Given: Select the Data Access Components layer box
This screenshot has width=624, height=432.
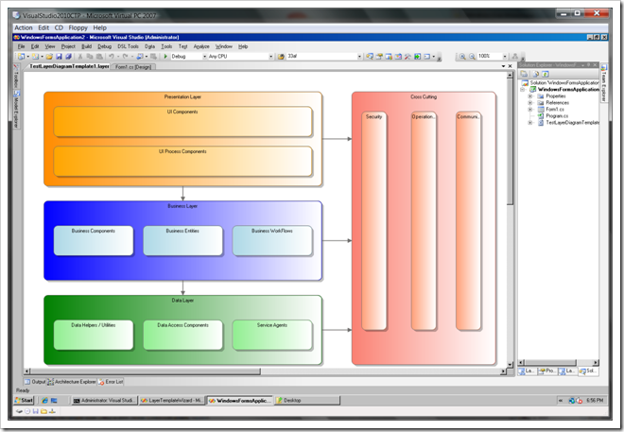Looking at the screenshot, I should (182, 335).
